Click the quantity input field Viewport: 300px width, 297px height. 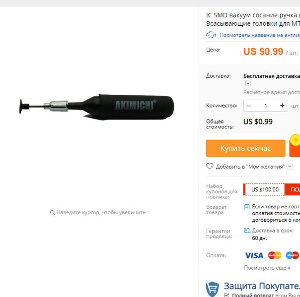point(266,106)
